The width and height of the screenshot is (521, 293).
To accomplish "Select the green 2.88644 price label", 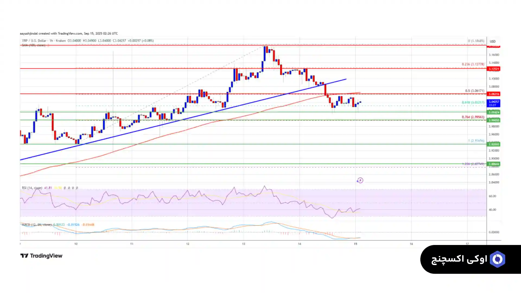I will tap(494, 164).
